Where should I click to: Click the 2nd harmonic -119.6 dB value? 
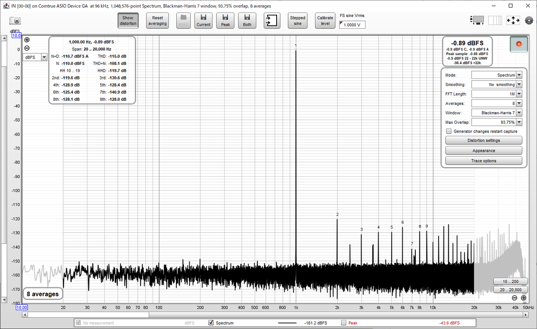coord(70,78)
